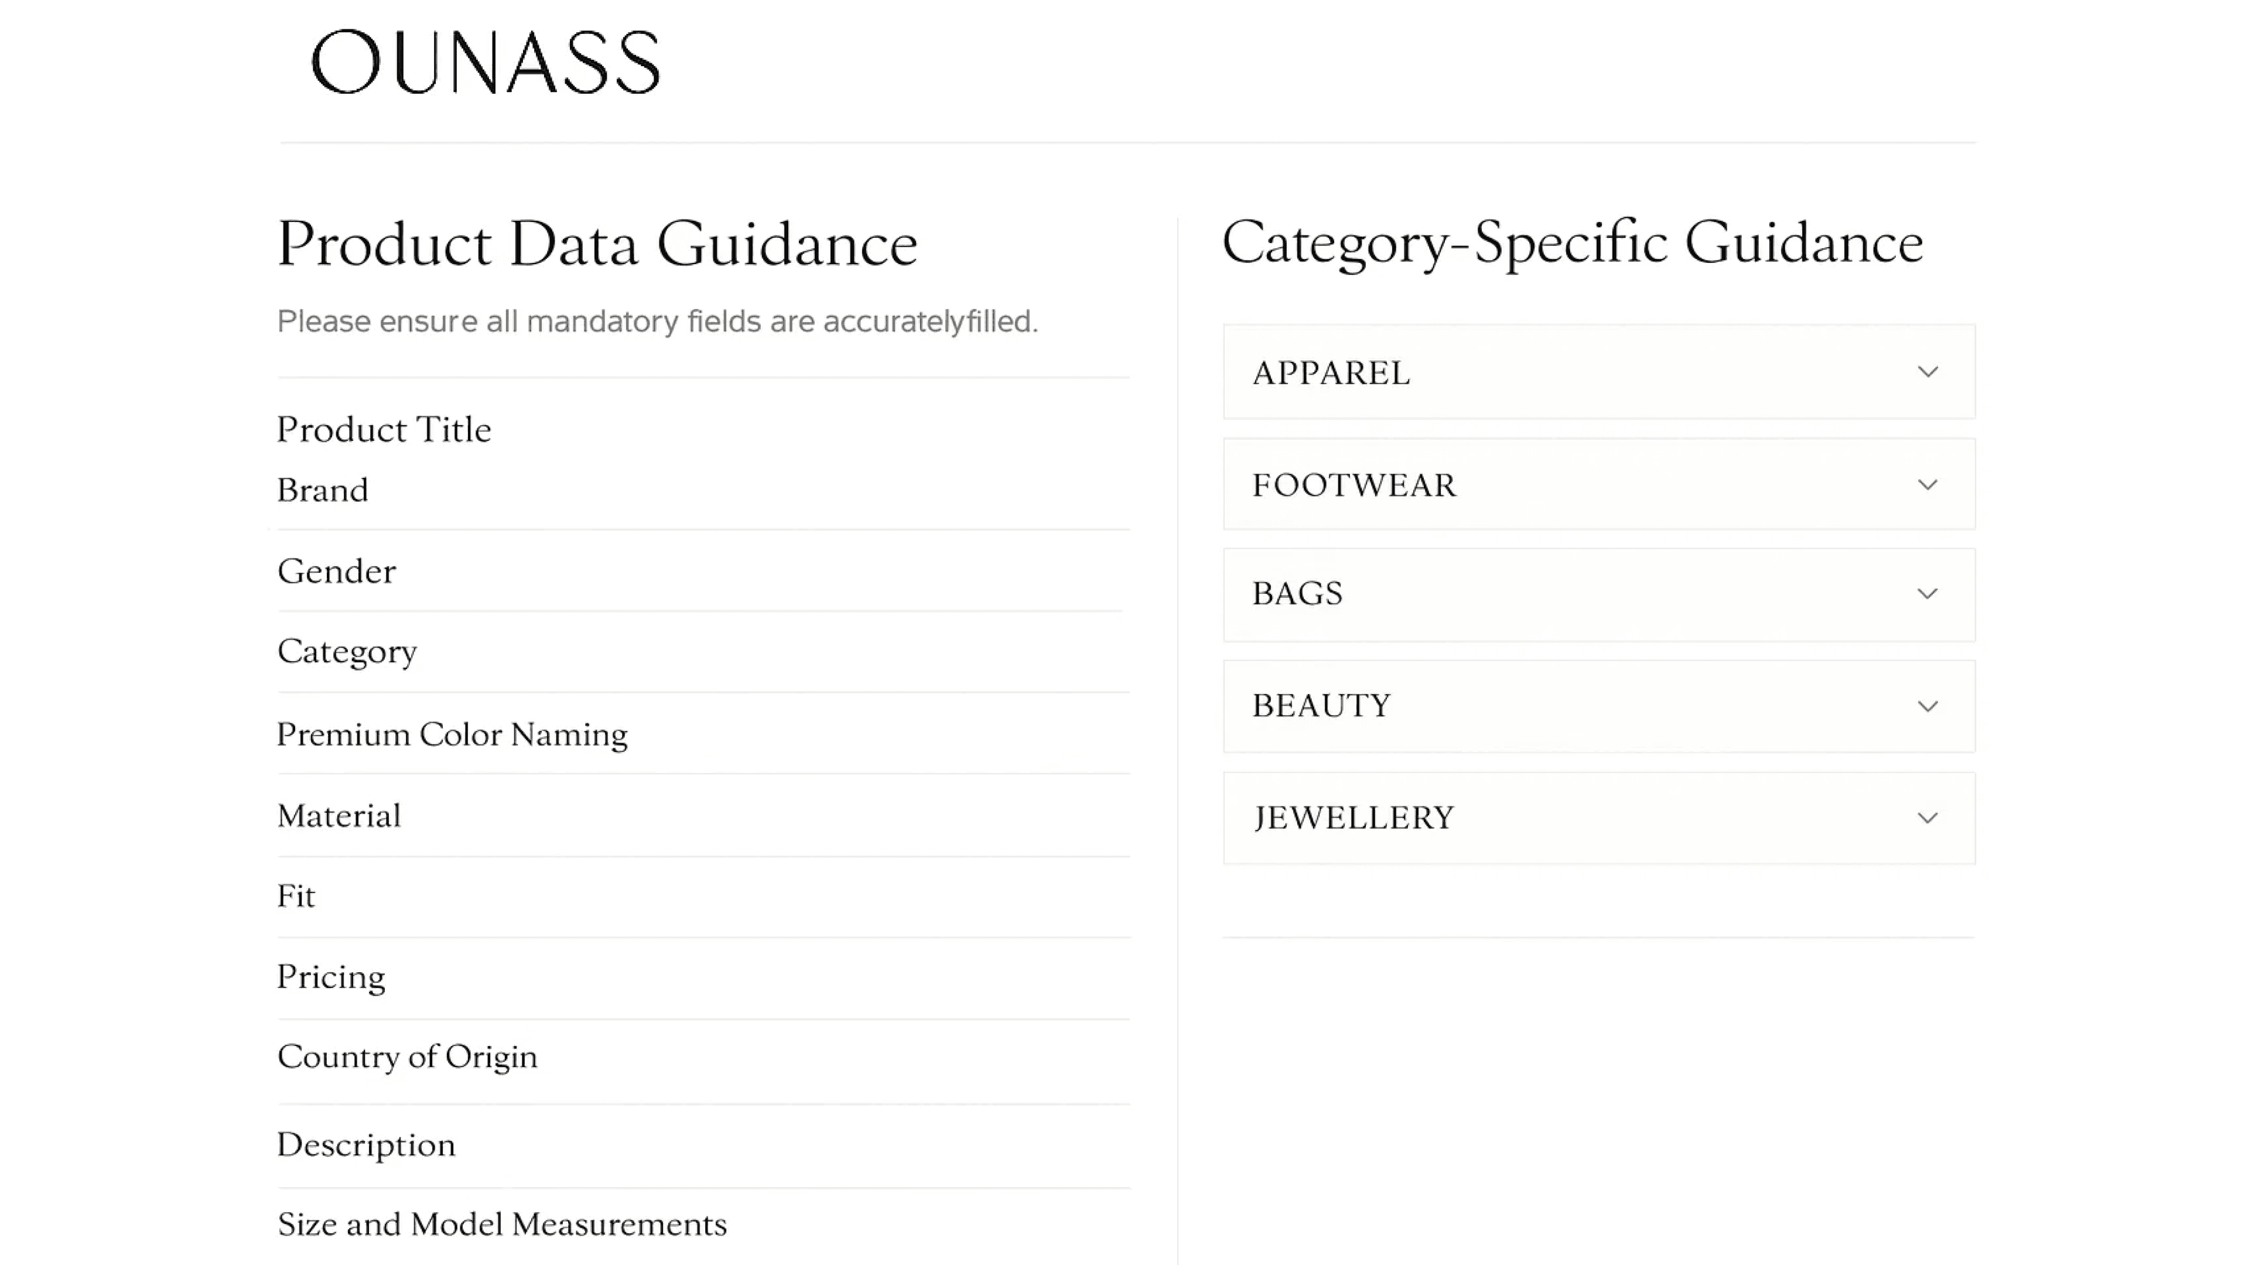The width and height of the screenshot is (2249, 1265).
Task: Open Premium Color Naming guidance
Action: [x=452, y=734]
